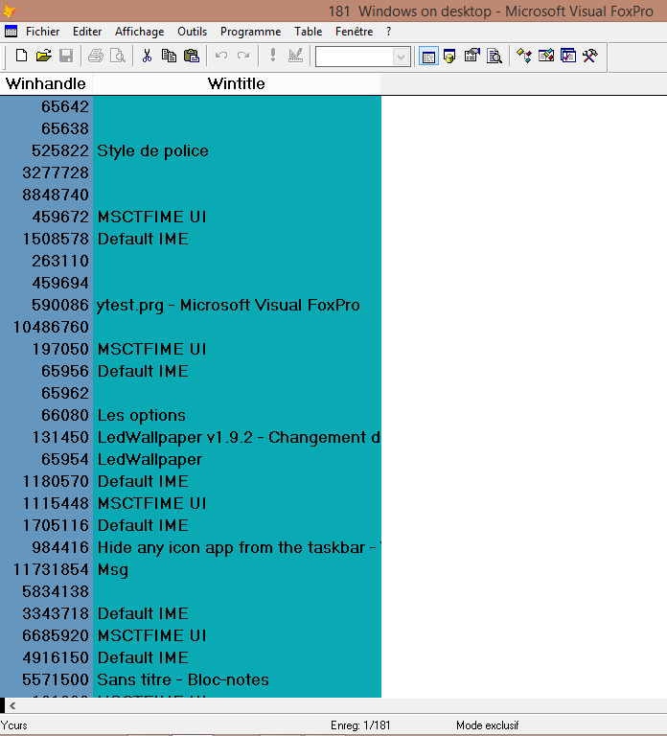Click the 'Mode exclusif' status bar entry
The height and width of the screenshot is (736, 667).
(487, 725)
